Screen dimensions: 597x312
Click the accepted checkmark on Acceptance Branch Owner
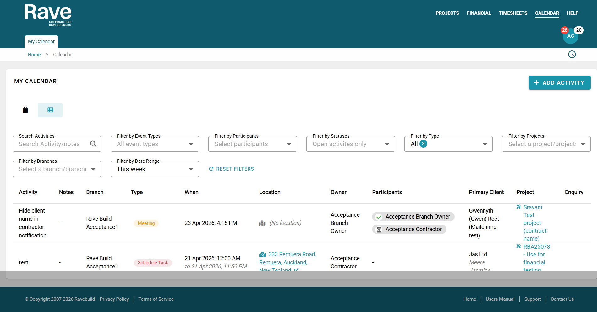click(x=379, y=217)
